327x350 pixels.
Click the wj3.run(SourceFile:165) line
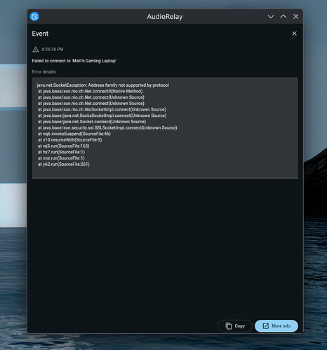click(64, 146)
